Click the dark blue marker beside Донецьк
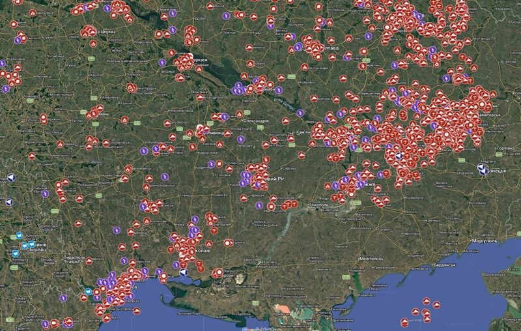This screenshot has height=331, width=521. 483,171
